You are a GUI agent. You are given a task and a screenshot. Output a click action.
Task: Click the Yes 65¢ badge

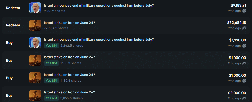(51, 98)
